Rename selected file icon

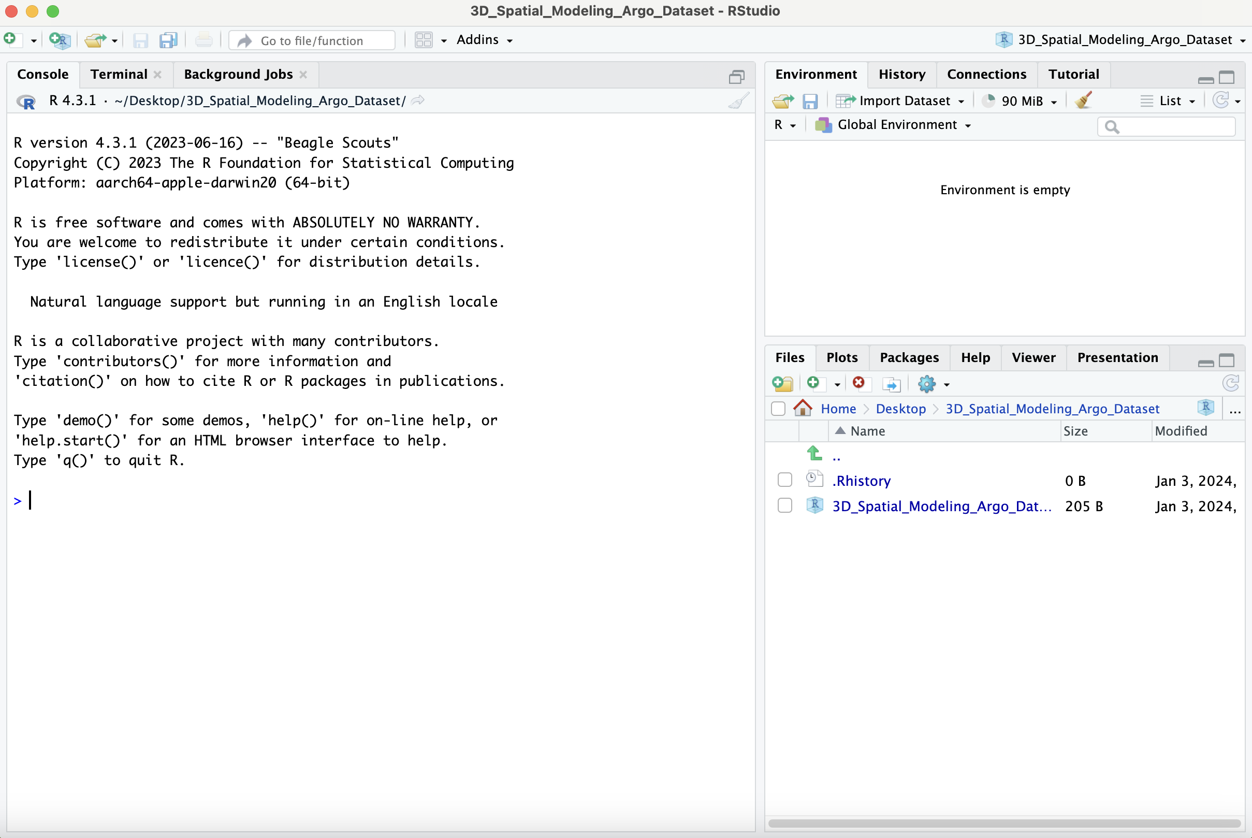[x=892, y=384]
